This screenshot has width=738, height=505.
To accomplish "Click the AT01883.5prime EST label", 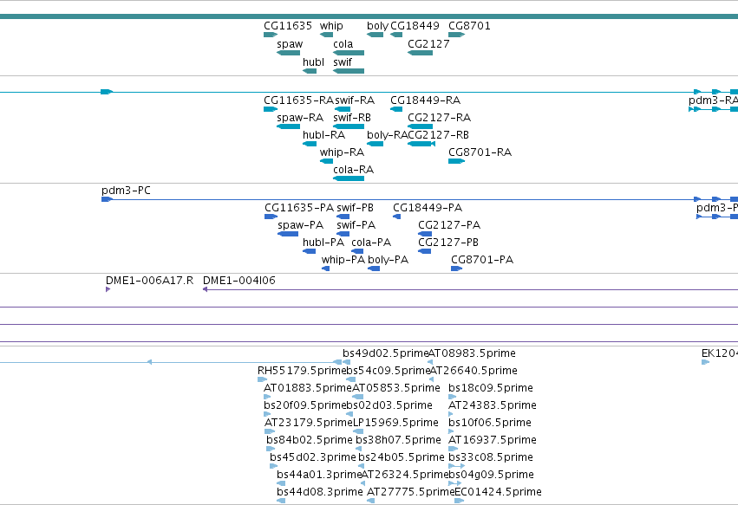I will [307, 388].
